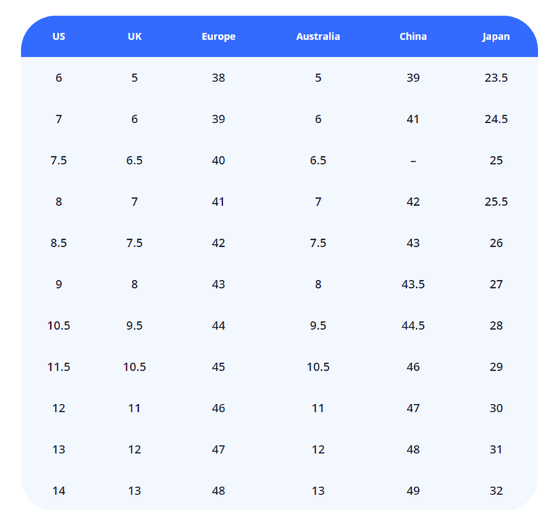
Task: Click the Europe column header
Action: [x=218, y=36]
